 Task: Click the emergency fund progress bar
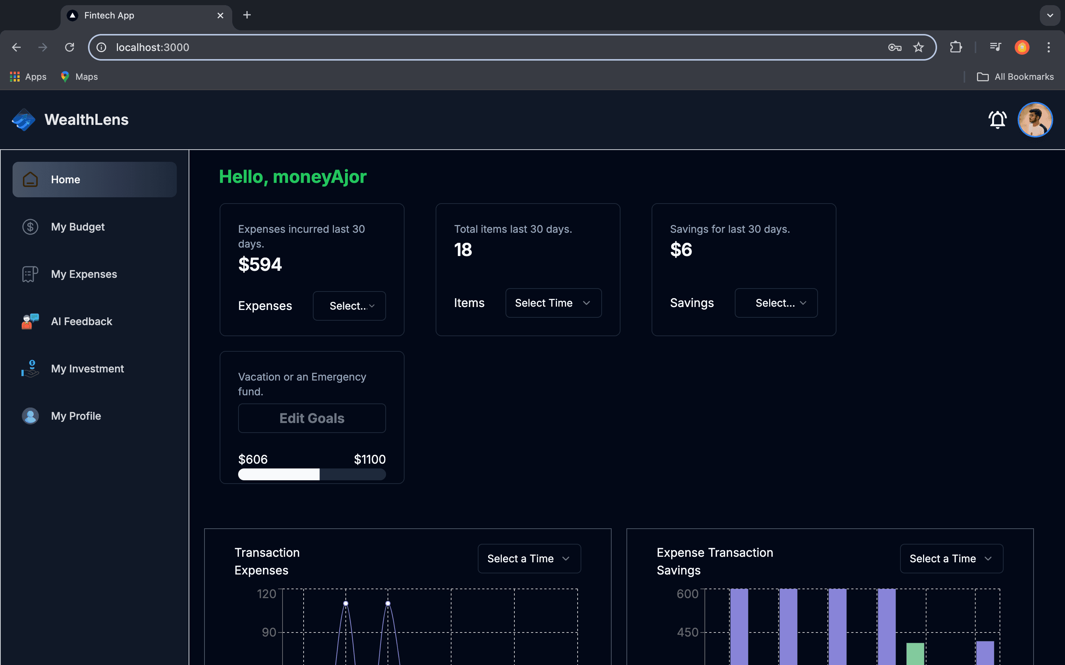312,475
